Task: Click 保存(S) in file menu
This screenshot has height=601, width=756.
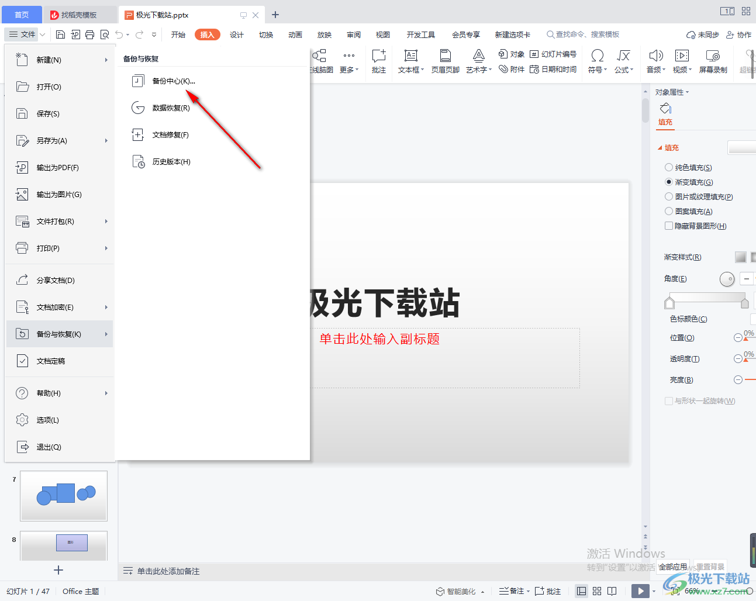Action: [x=59, y=113]
